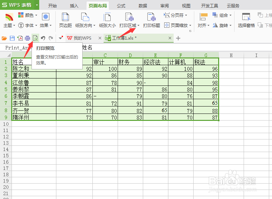Image resolution: width=272 pixels, height=199 pixels.
Task: Expand the 字体 dropdown arrow
Action: pos(36,26)
